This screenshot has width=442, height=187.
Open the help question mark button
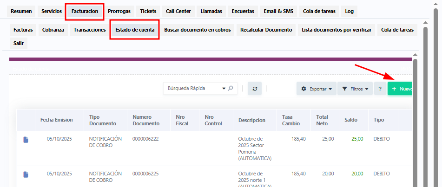[380, 89]
